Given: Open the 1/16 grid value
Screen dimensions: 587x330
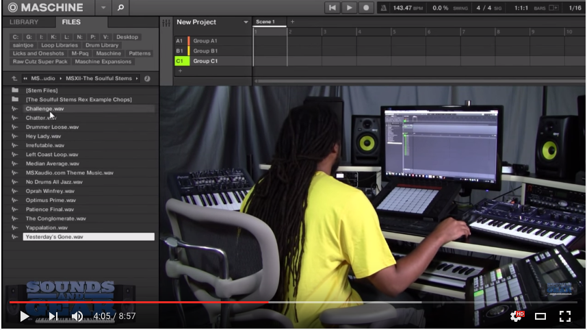Looking at the screenshot, I should (x=575, y=8).
